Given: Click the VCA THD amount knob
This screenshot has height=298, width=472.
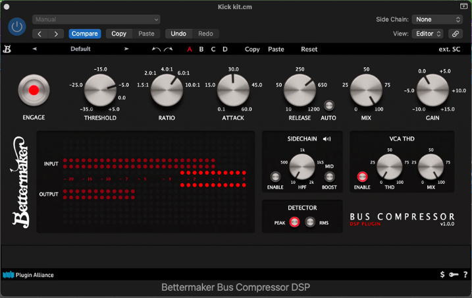Looking at the screenshot, I should coord(390,167).
